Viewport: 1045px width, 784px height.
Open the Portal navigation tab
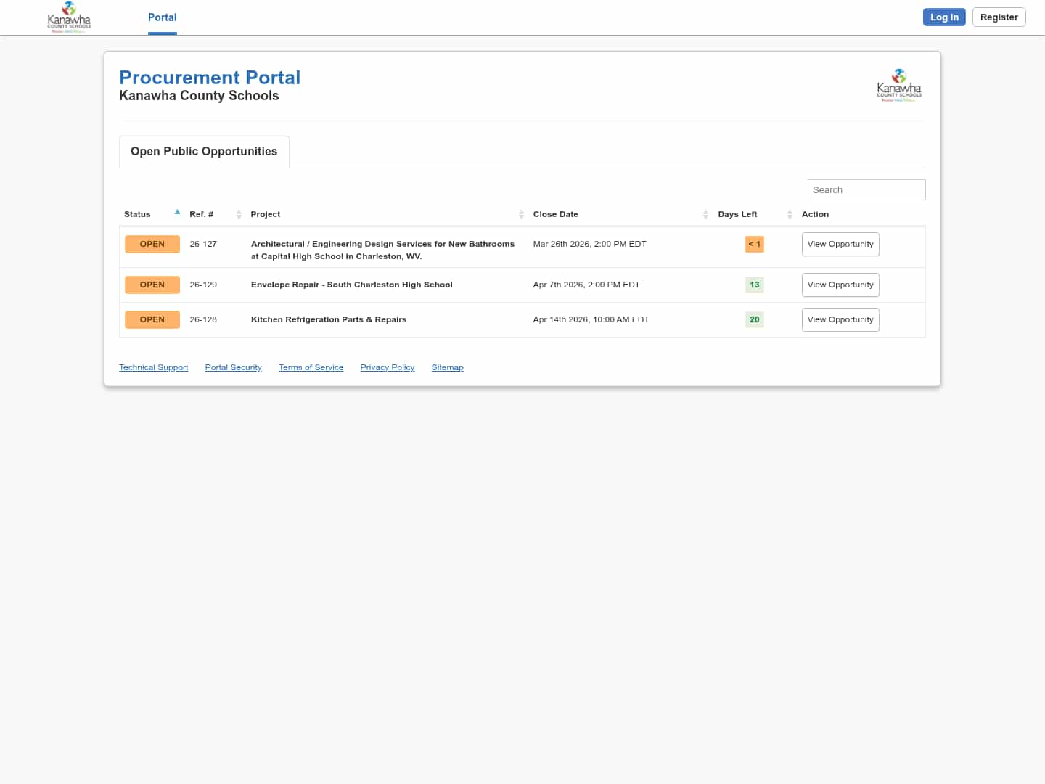(163, 17)
